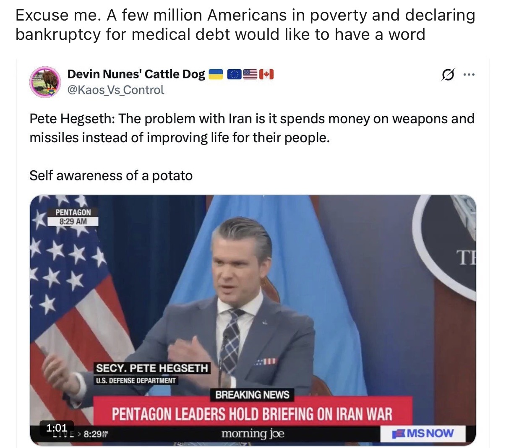The height and width of the screenshot is (448, 506).
Task: Open the Grok slashed-circle icon on the quoted tweet
Action: point(448,75)
